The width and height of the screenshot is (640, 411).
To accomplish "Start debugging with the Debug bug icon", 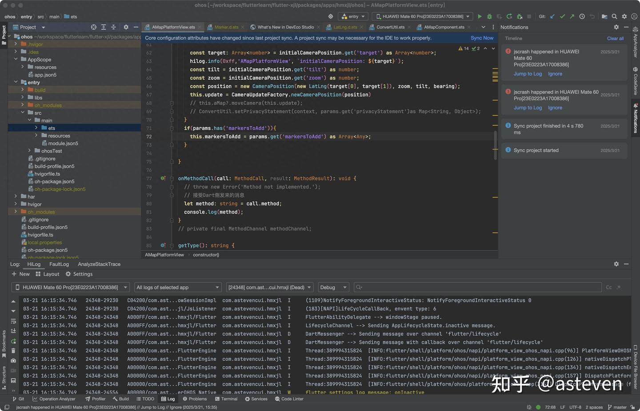I will coord(489,16).
